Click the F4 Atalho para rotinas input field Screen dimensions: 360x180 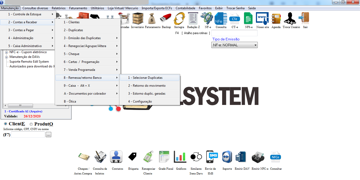(x=234, y=33)
